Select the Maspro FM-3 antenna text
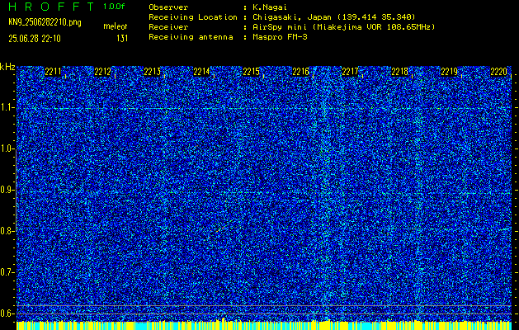Image resolution: width=519 pixels, height=330 pixels. (x=280, y=37)
